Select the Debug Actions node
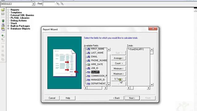This screenshot has width=197, height=111. point(18,21)
